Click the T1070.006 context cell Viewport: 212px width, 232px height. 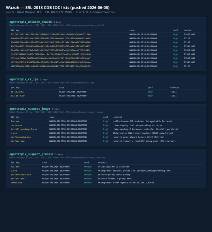pos(189,34)
